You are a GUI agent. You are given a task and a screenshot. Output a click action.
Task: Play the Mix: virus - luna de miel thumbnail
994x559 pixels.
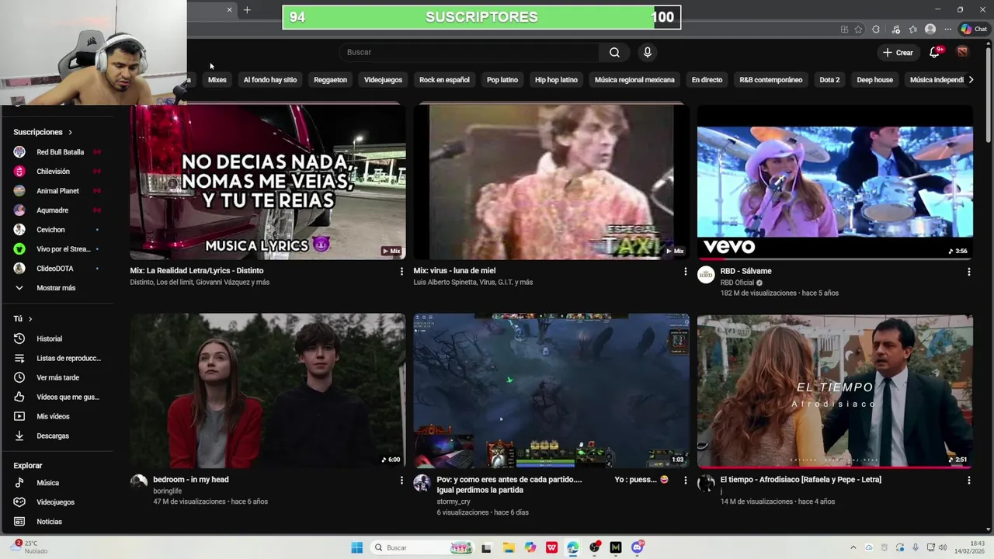tap(551, 182)
